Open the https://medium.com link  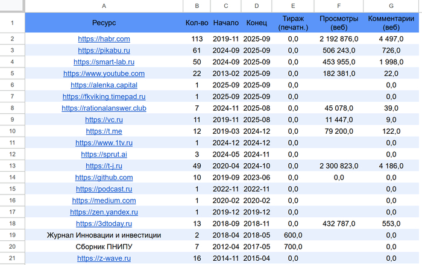104,201
